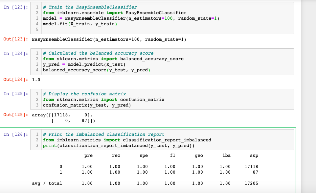
Task: Click the 17205 total support value
Action: pos(251,183)
